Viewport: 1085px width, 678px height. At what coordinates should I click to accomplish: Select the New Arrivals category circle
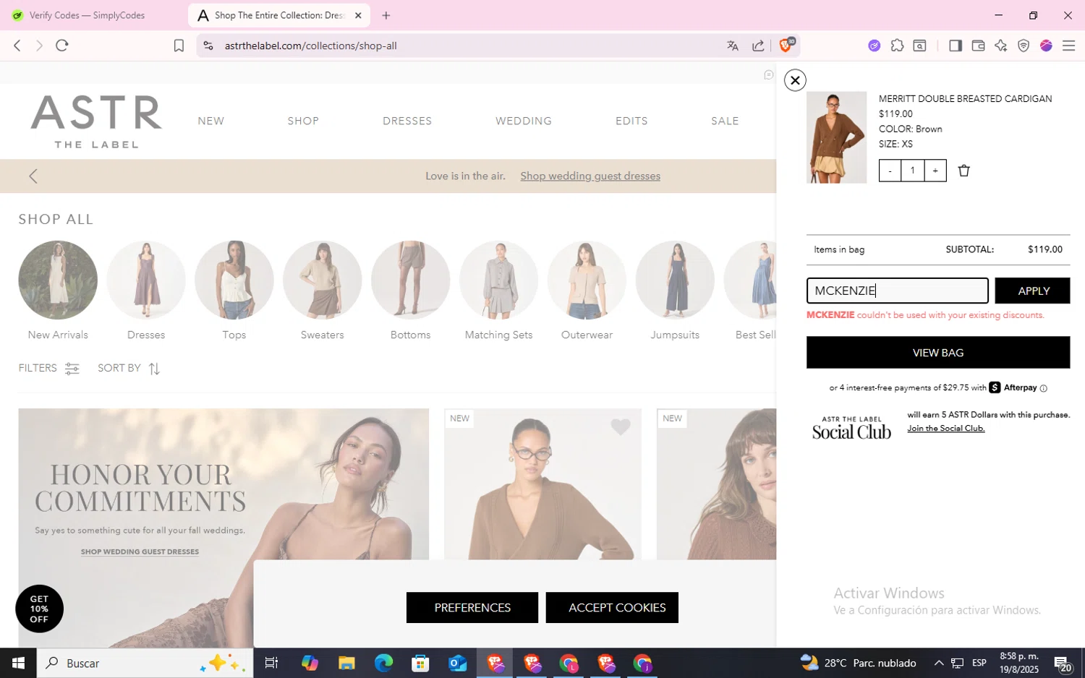(x=58, y=280)
